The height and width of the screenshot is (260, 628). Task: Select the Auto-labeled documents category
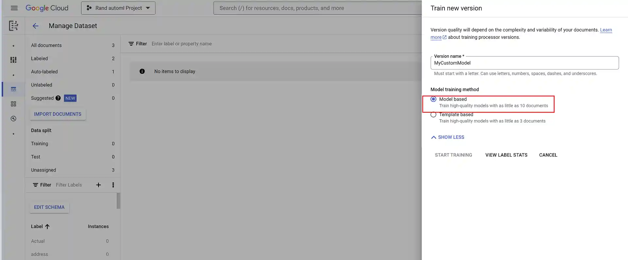pyautogui.click(x=73, y=71)
